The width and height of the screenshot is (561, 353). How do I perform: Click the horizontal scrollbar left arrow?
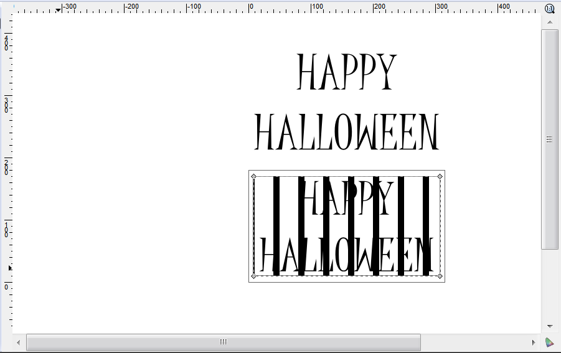19,342
